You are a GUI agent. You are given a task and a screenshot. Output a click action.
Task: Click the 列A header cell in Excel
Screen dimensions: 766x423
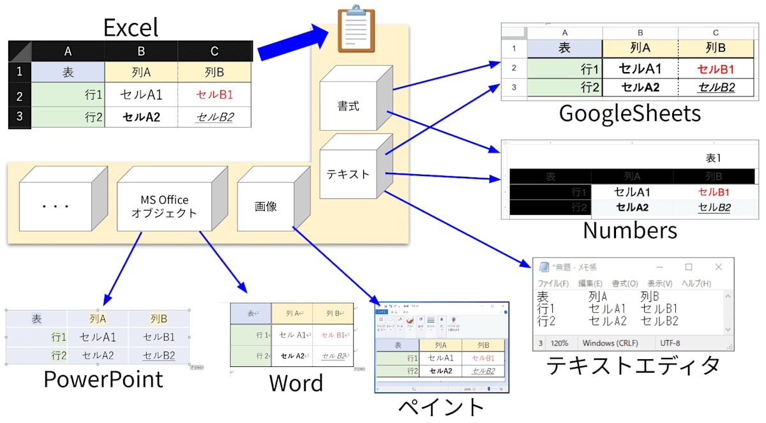coord(141,72)
